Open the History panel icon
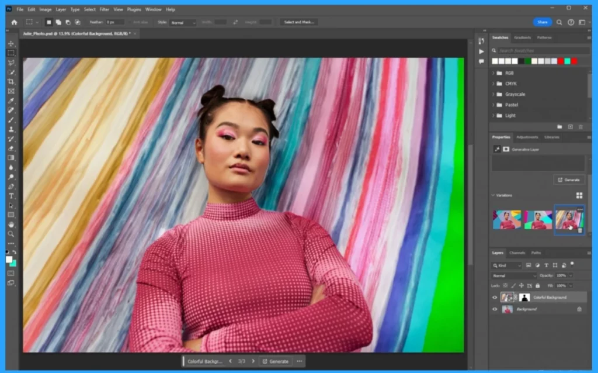598x373 pixels. pos(481,42)
